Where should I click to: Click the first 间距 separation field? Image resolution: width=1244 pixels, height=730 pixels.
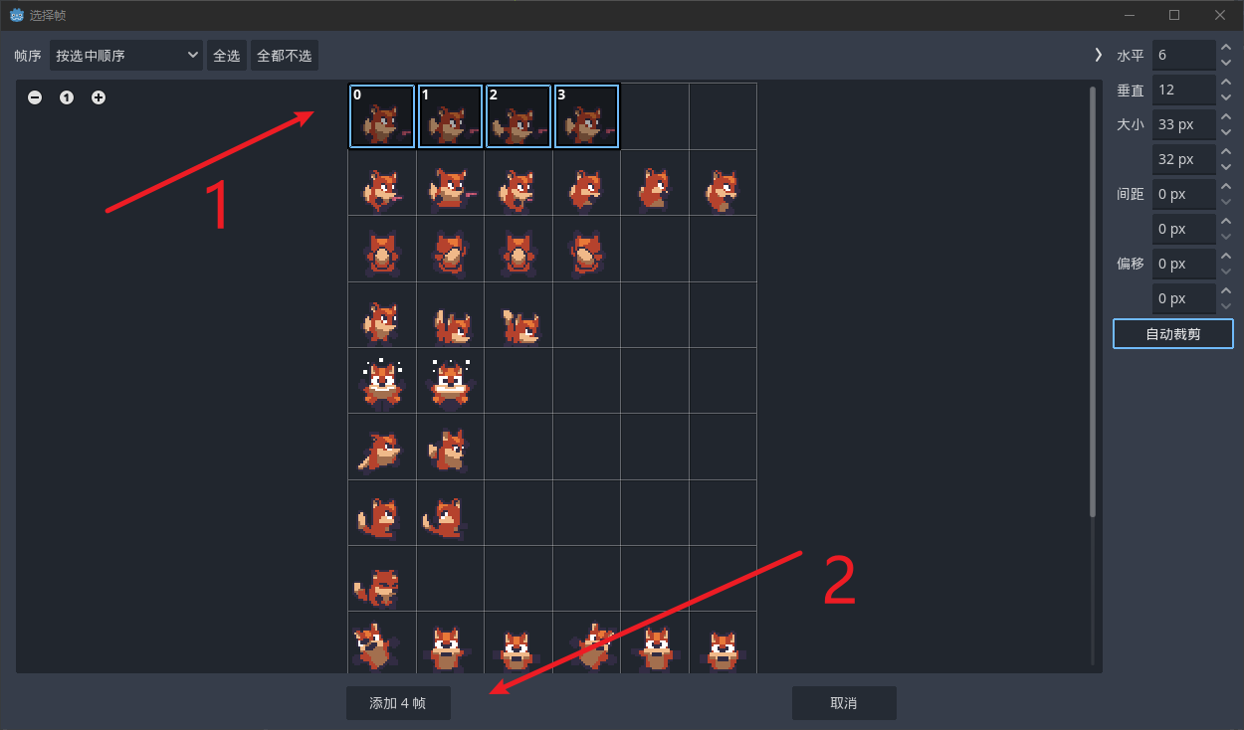click(x=1183, y=194)
